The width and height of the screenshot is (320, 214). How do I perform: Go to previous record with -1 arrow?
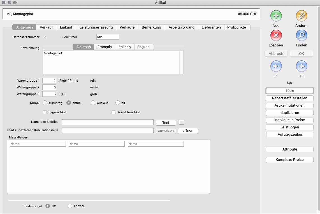[x=276, y=67]
